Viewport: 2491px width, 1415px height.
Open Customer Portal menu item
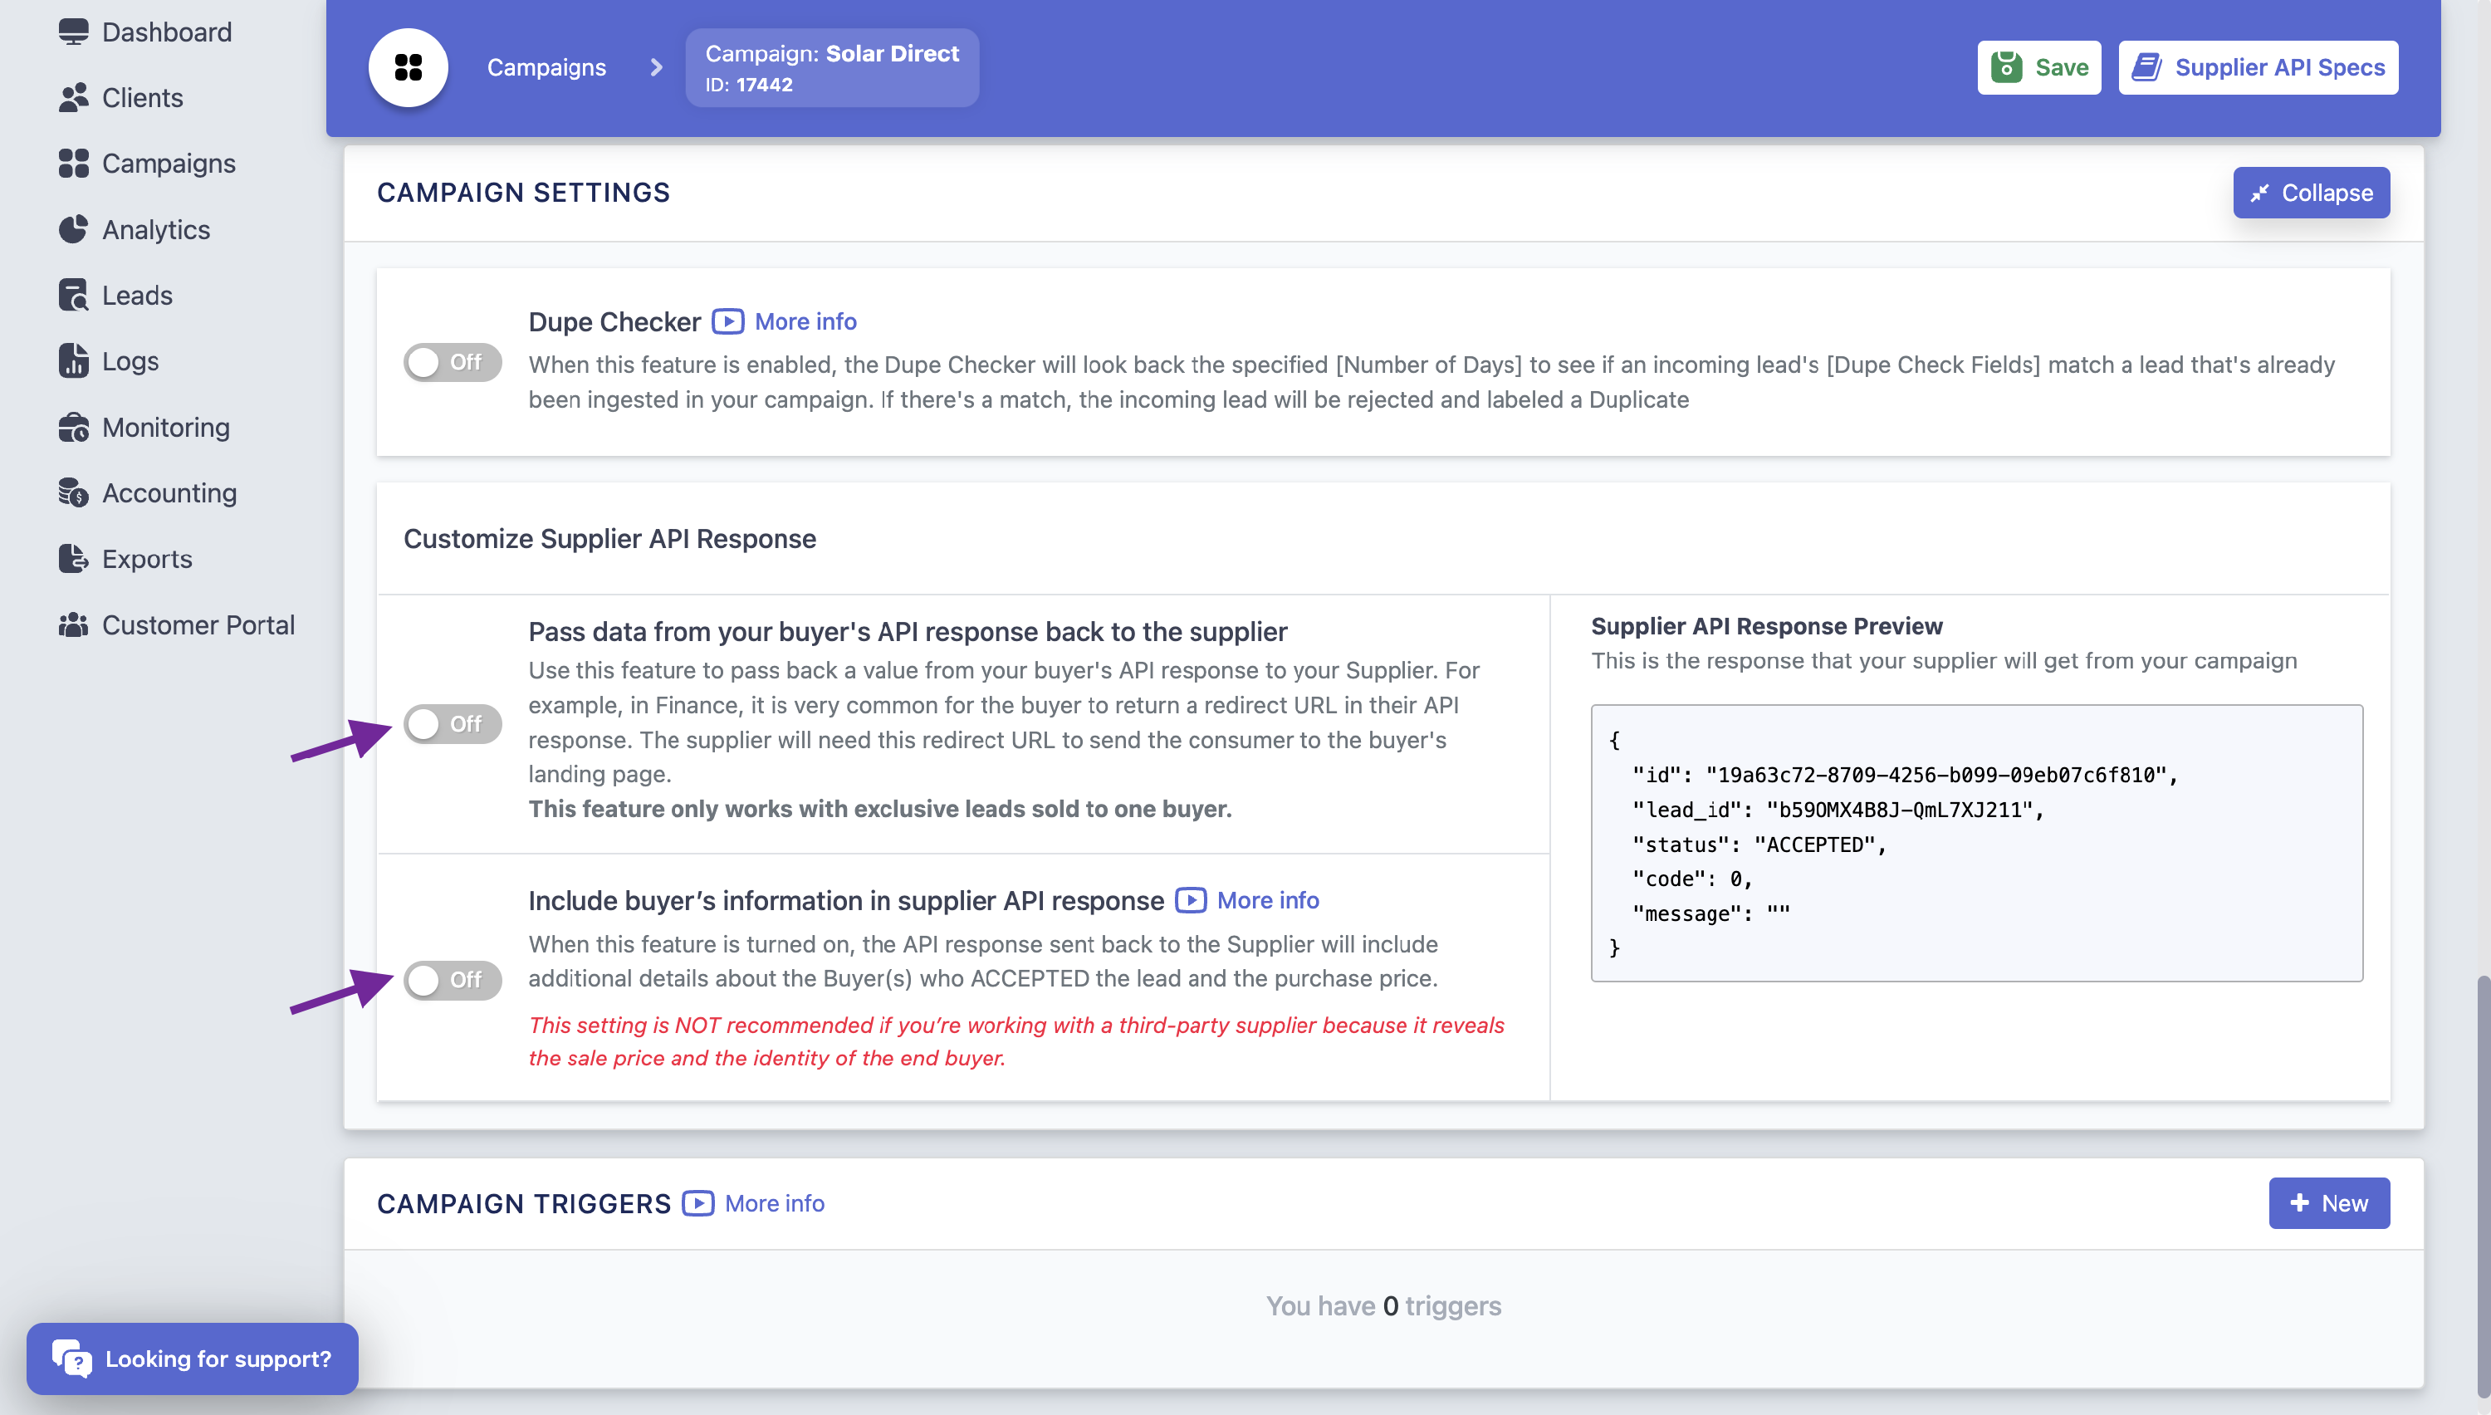[176, 625]
